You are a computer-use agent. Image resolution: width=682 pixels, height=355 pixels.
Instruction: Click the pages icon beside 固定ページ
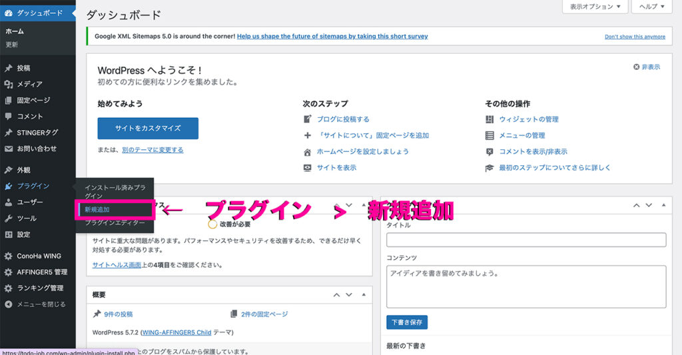pyautogui.click(x=8, y=101)
